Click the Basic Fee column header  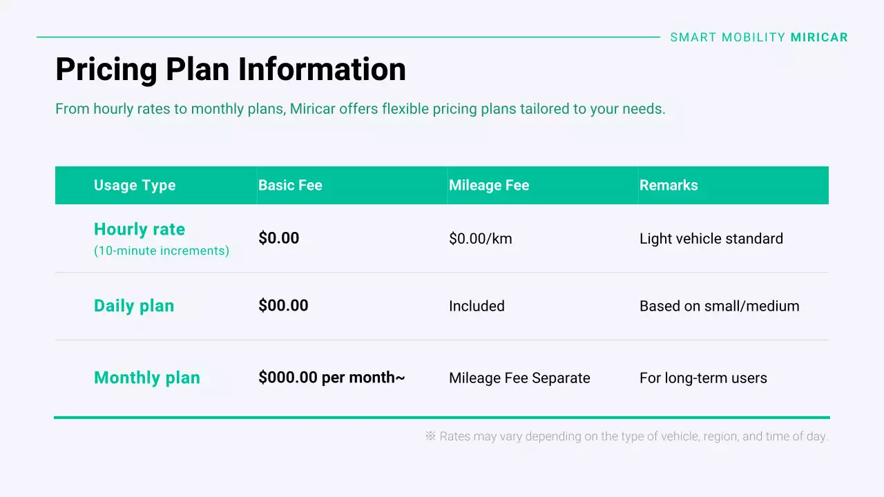click(290, 185)
